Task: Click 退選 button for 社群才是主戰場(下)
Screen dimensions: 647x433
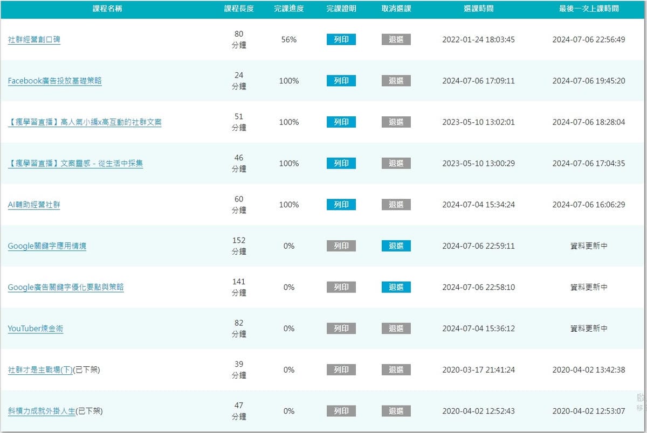Action: pos(396,370)
